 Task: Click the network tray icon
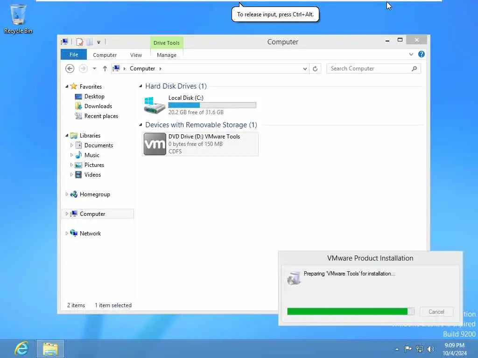point(420,349)
